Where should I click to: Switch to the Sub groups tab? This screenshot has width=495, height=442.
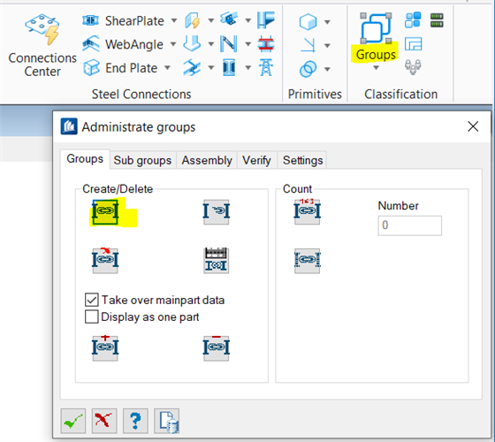[142, 160]
